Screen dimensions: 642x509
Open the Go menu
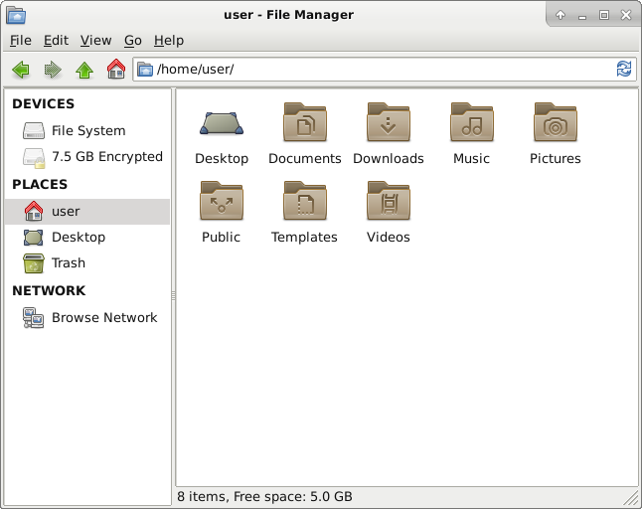click(x=133, y=40)
